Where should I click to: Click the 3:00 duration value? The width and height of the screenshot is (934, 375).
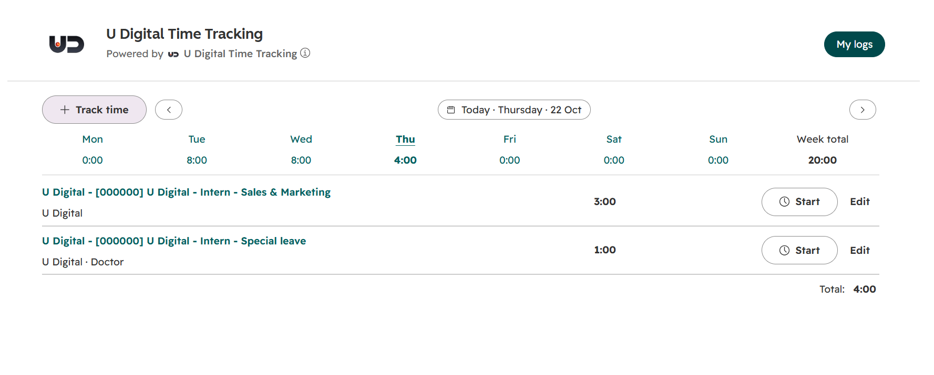pos(605,201)
